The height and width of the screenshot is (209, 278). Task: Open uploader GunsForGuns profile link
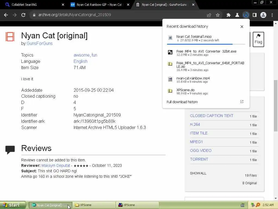tap(40, 43)
